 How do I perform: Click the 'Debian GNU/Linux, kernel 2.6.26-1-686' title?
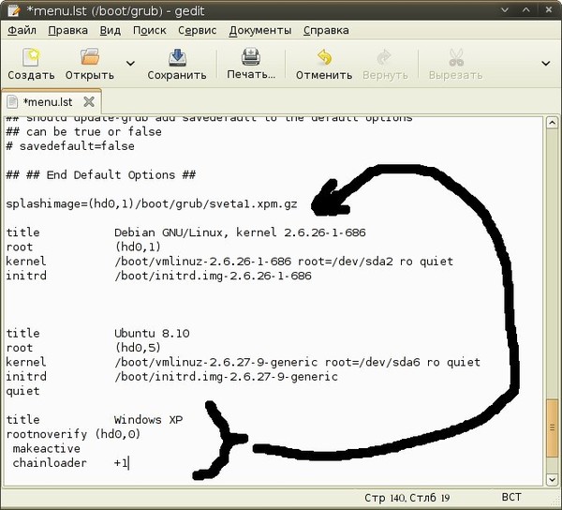tap(240, 232)
